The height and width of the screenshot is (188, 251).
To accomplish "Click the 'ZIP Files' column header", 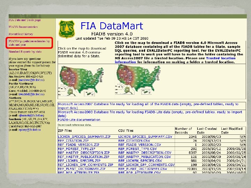I will pos(65,131).
